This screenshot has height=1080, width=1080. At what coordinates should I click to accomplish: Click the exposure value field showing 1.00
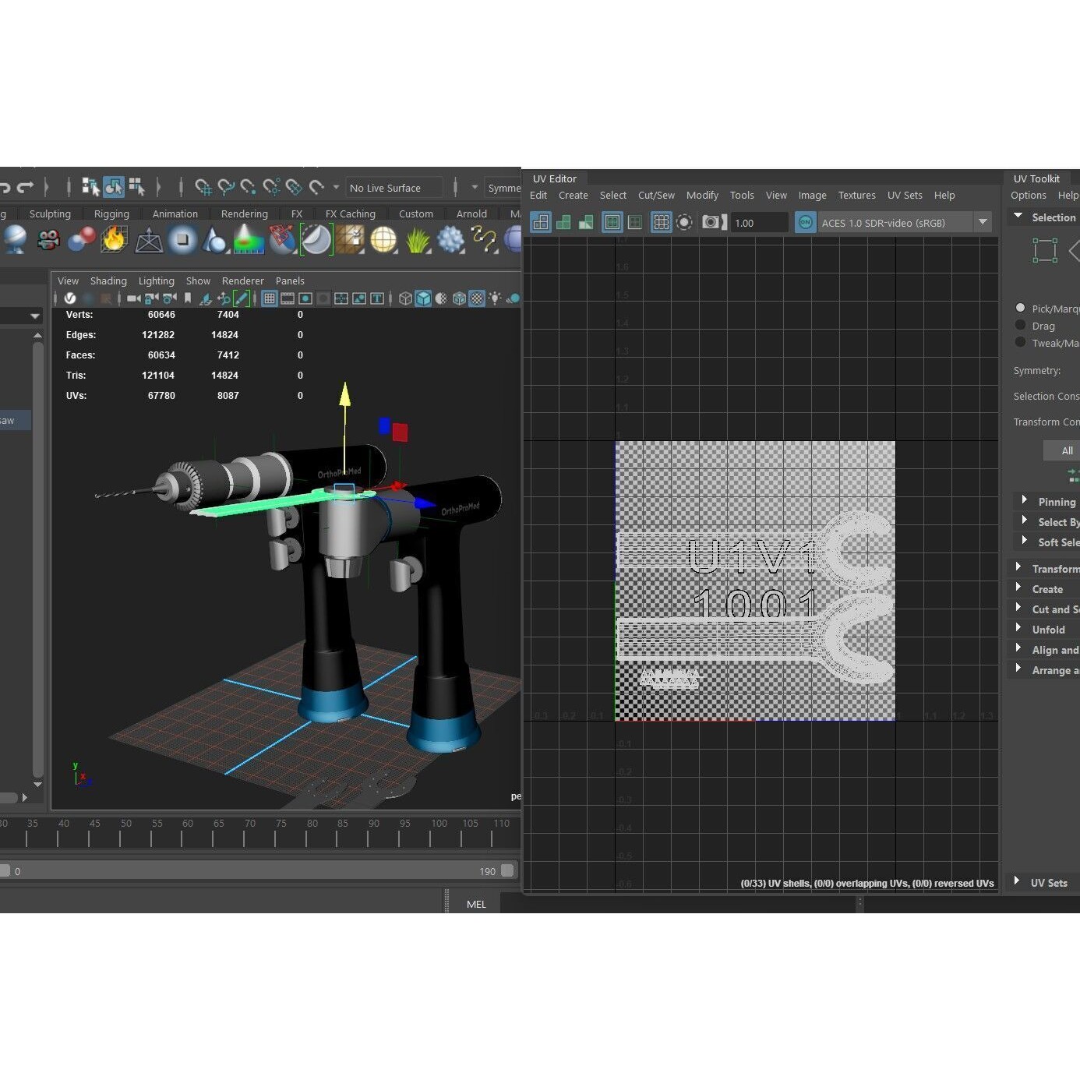pyautogui.click(x=760, y=223)
